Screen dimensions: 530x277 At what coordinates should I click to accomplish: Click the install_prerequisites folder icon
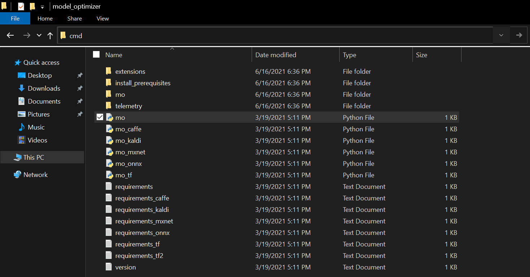pos(109,83)
